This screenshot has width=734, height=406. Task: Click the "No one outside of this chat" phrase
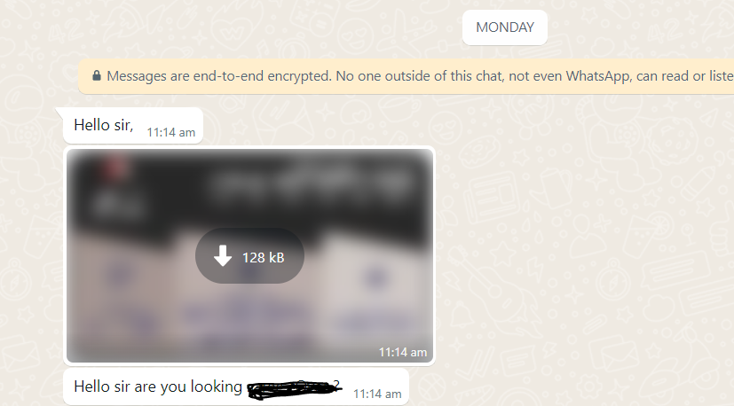(420, 75)
